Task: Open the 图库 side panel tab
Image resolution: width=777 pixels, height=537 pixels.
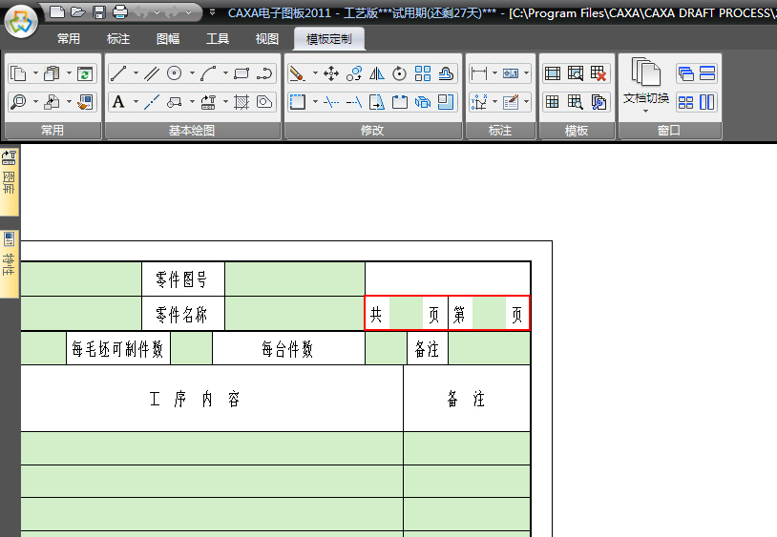Action: (x=10, y=176)
